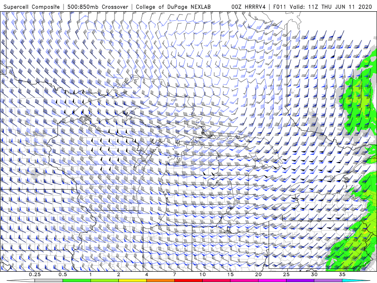Click the '25' legend value label
377x283 pixels.
[286, 275]
